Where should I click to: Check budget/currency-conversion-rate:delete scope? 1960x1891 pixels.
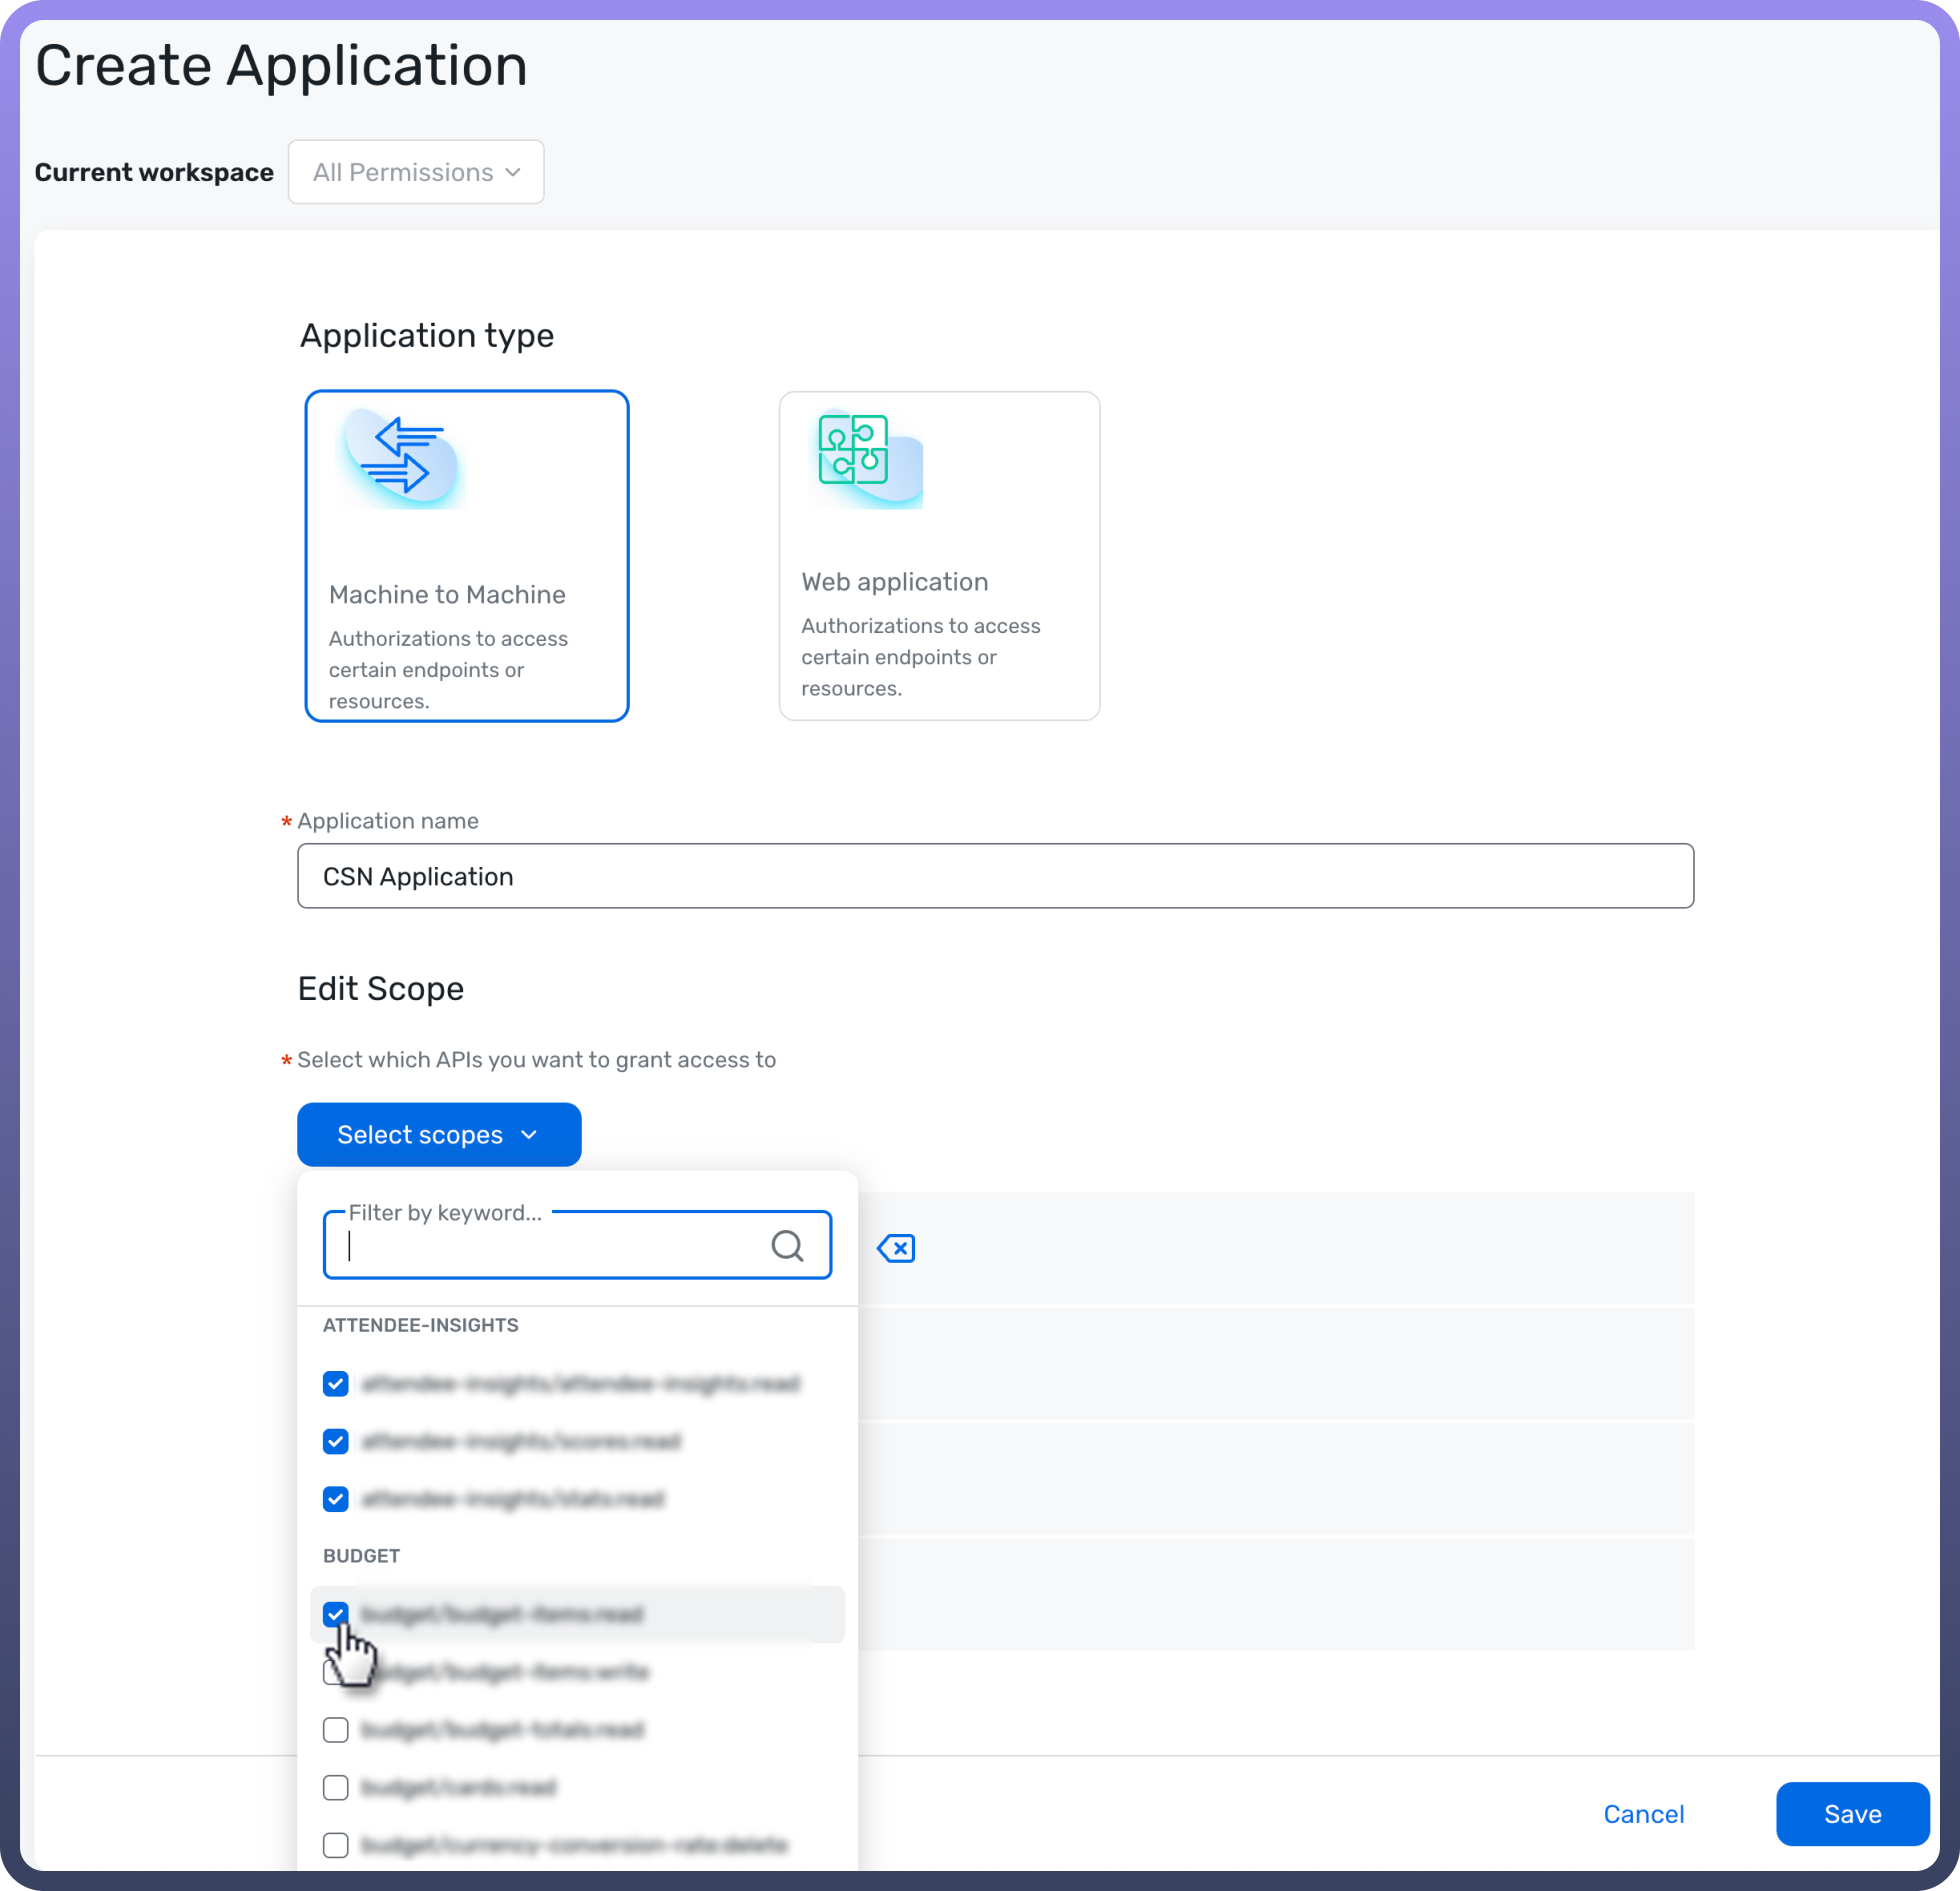pyautogui.click(x=336, y=1845)
